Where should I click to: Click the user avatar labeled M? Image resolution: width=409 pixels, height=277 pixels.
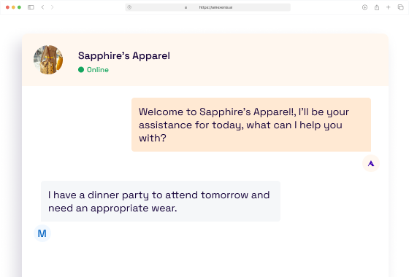[42, 233]
